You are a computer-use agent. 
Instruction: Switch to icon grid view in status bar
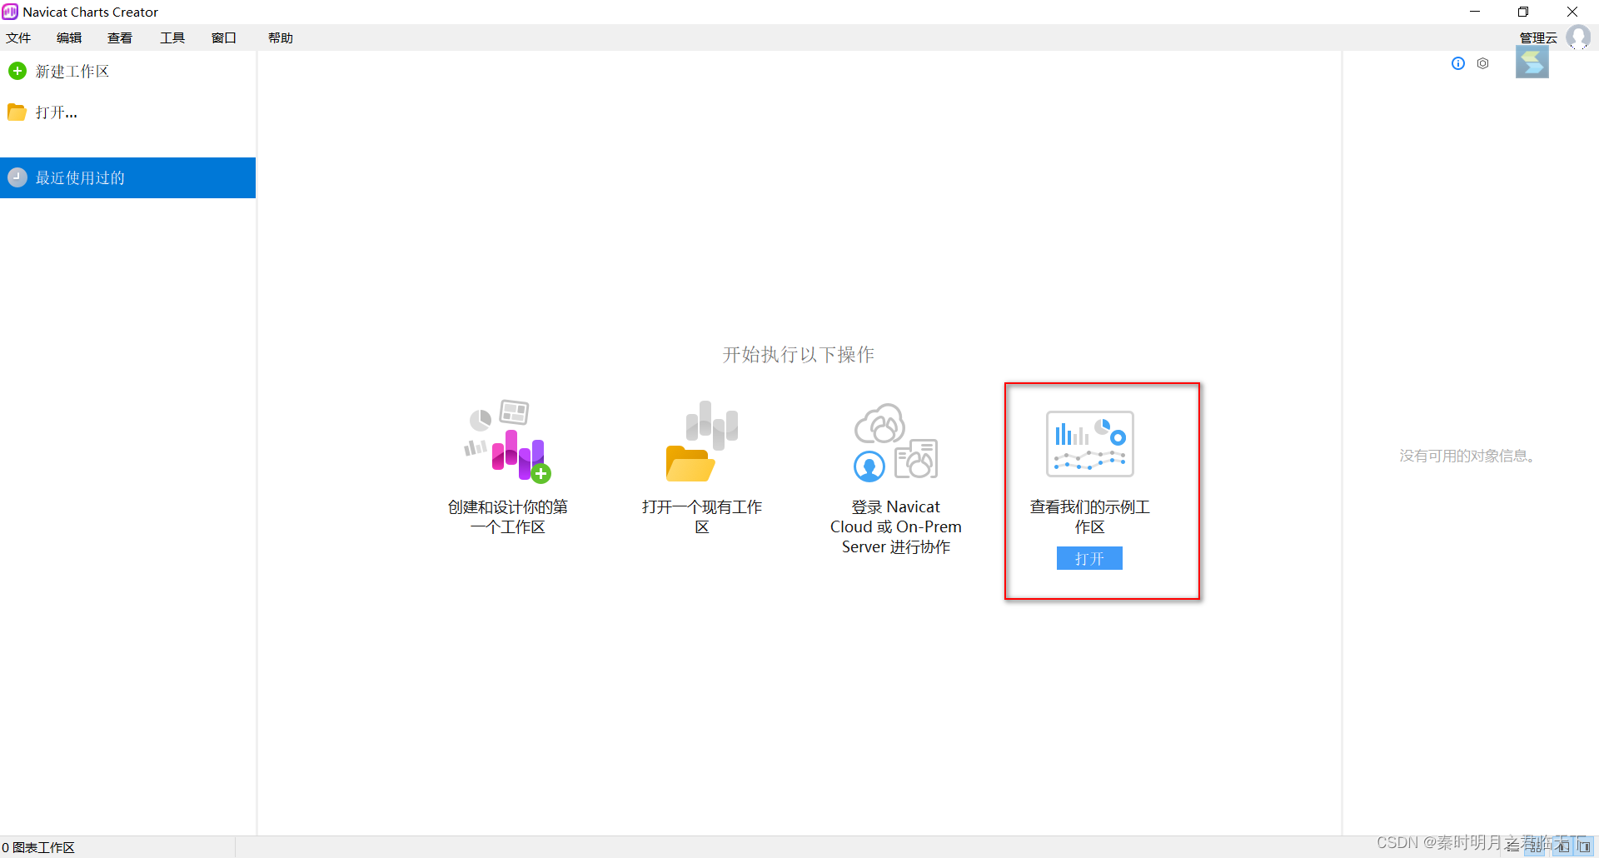tap(1534, 846)
